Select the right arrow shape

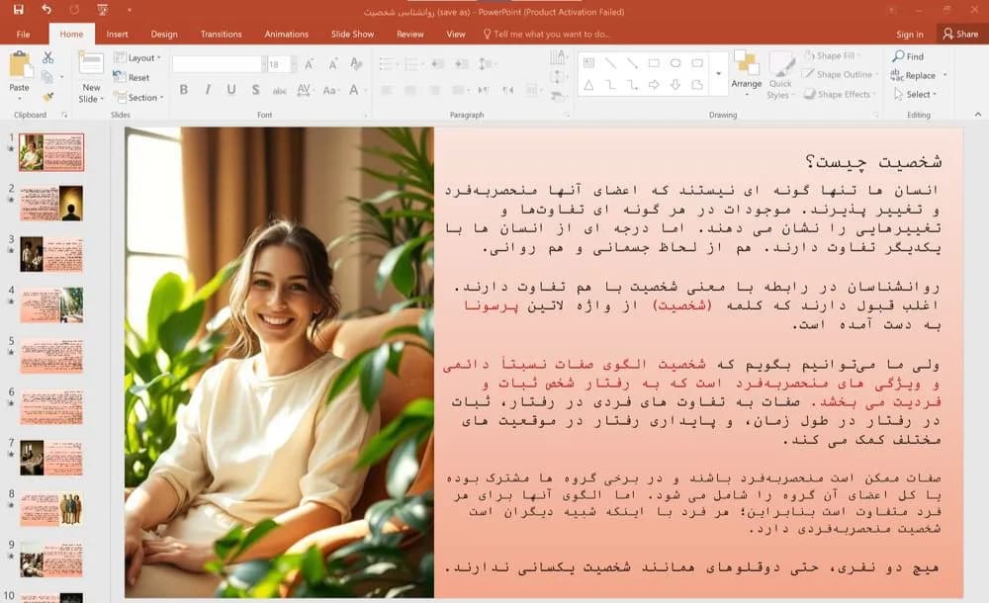(x=654, y=85)
